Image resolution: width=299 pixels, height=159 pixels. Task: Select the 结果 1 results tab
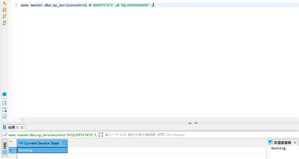coord(12,128)
